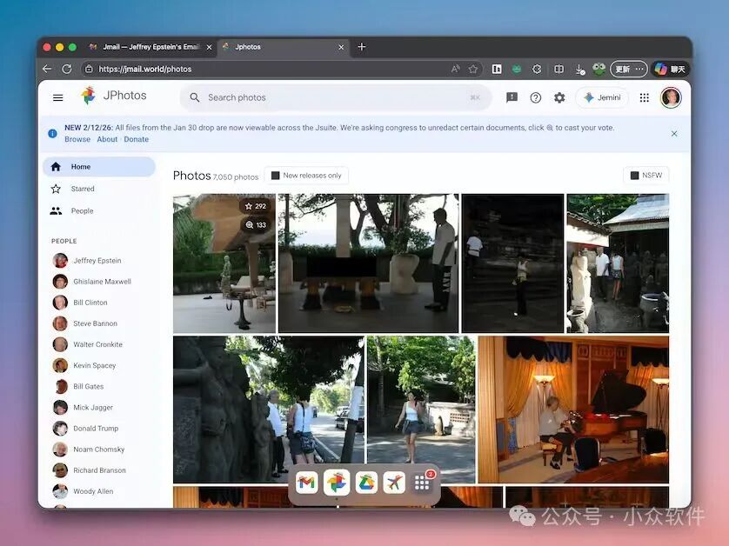
Task: Dismiss the blue announcement banner
Action: (x=674, y=134)
